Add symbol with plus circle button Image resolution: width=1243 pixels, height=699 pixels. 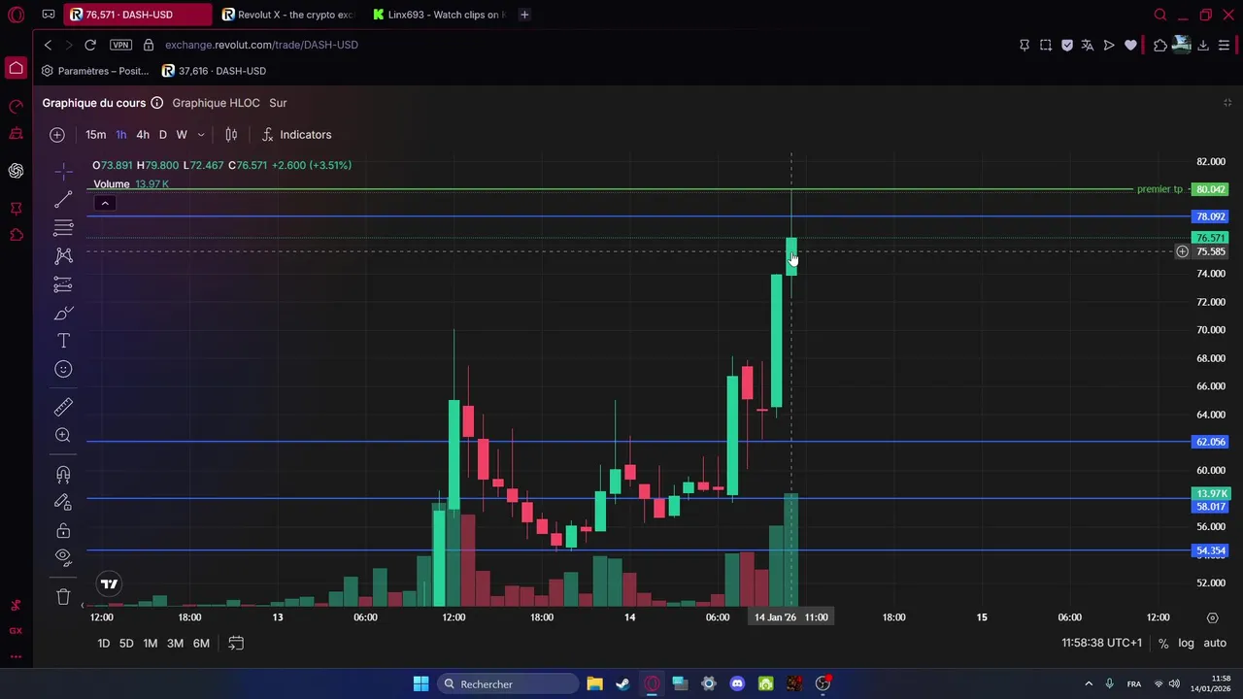[57, 135]
